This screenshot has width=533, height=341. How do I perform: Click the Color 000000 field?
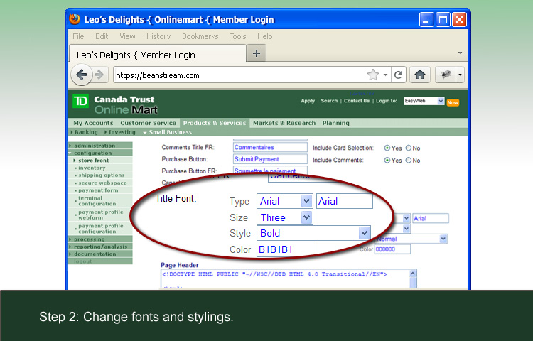coord(392,249)
